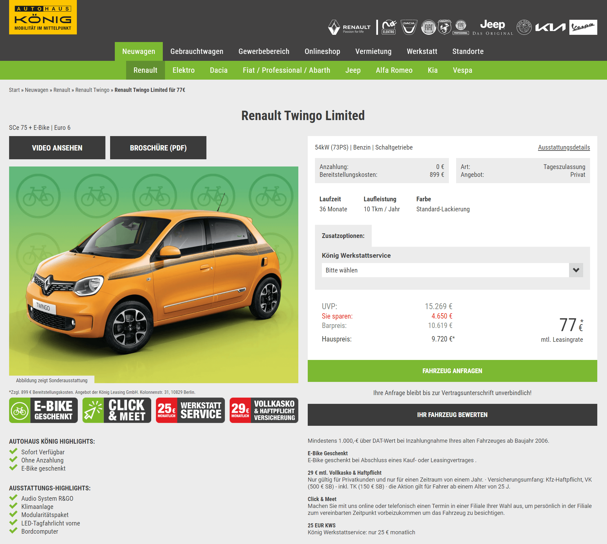This screenshot has height=544, width=607.
Task: Click the Fahrzeug anfragen button
Action: (452, 371)
